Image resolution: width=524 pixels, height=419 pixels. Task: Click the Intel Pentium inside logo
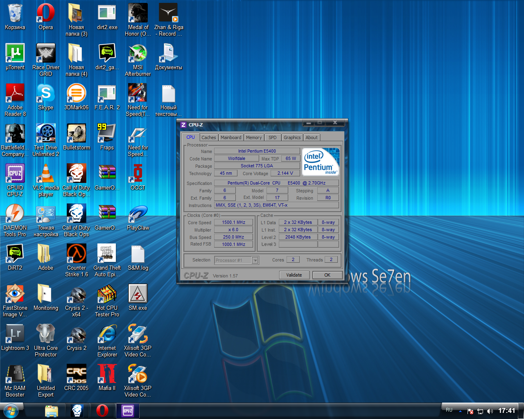(x=321, y=162)
